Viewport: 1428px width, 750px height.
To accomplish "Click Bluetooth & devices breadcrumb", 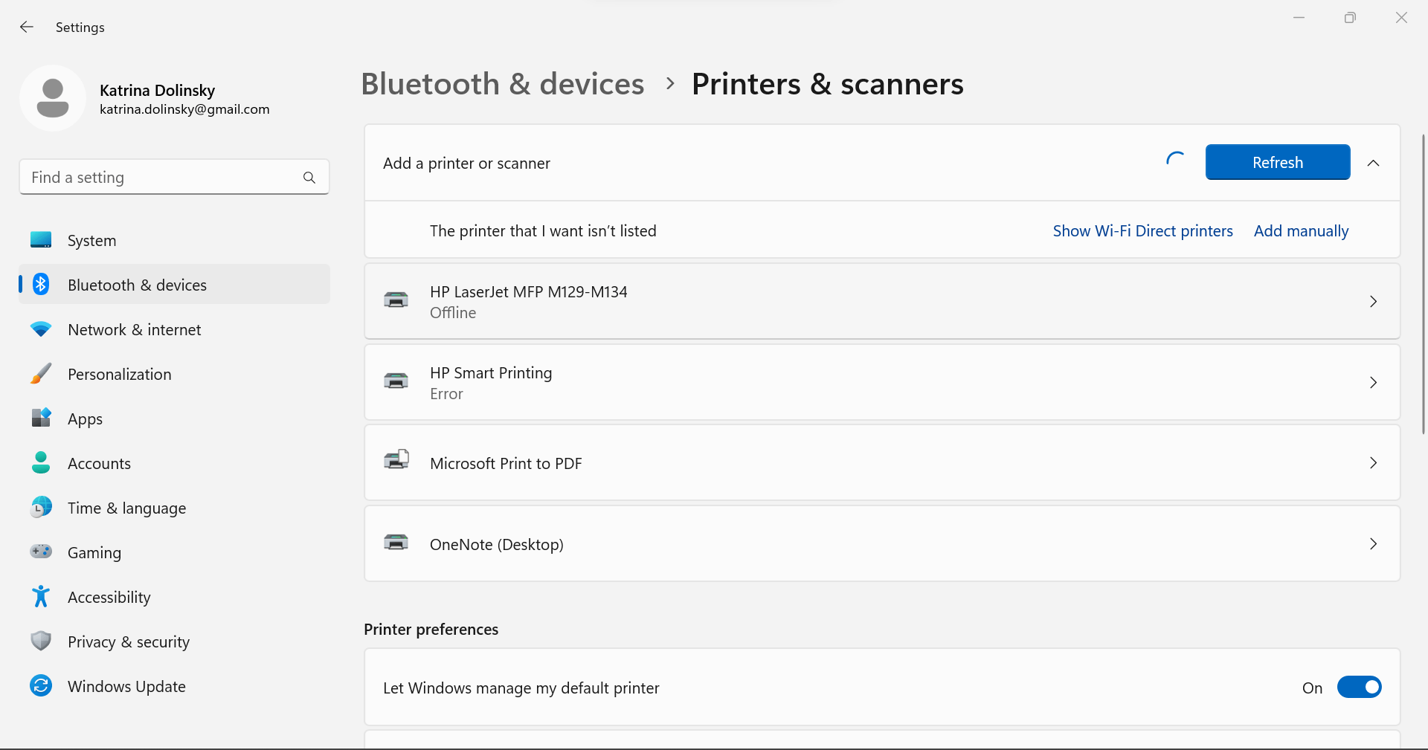I will point(503,84).
